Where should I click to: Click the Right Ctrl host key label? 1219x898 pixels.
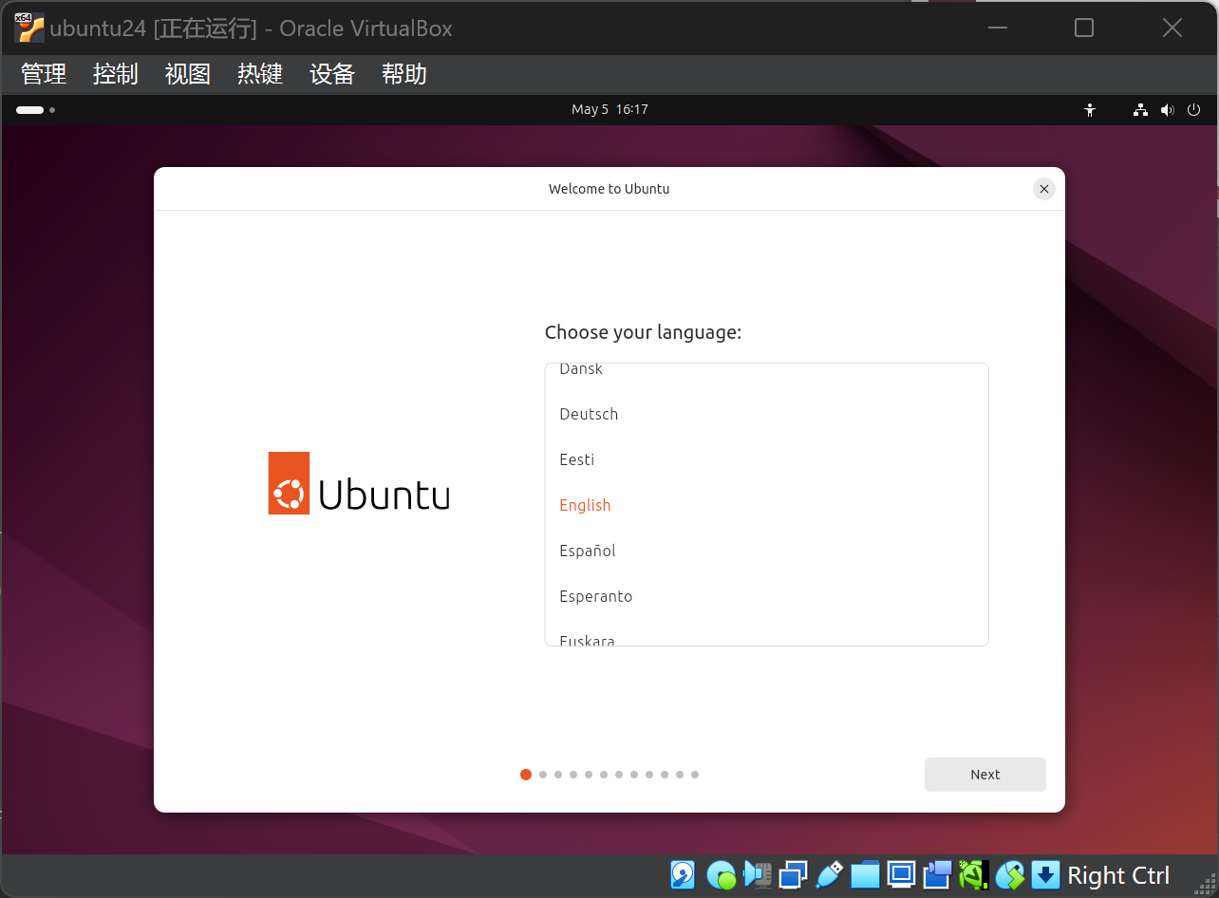(x=1118, y=875)
